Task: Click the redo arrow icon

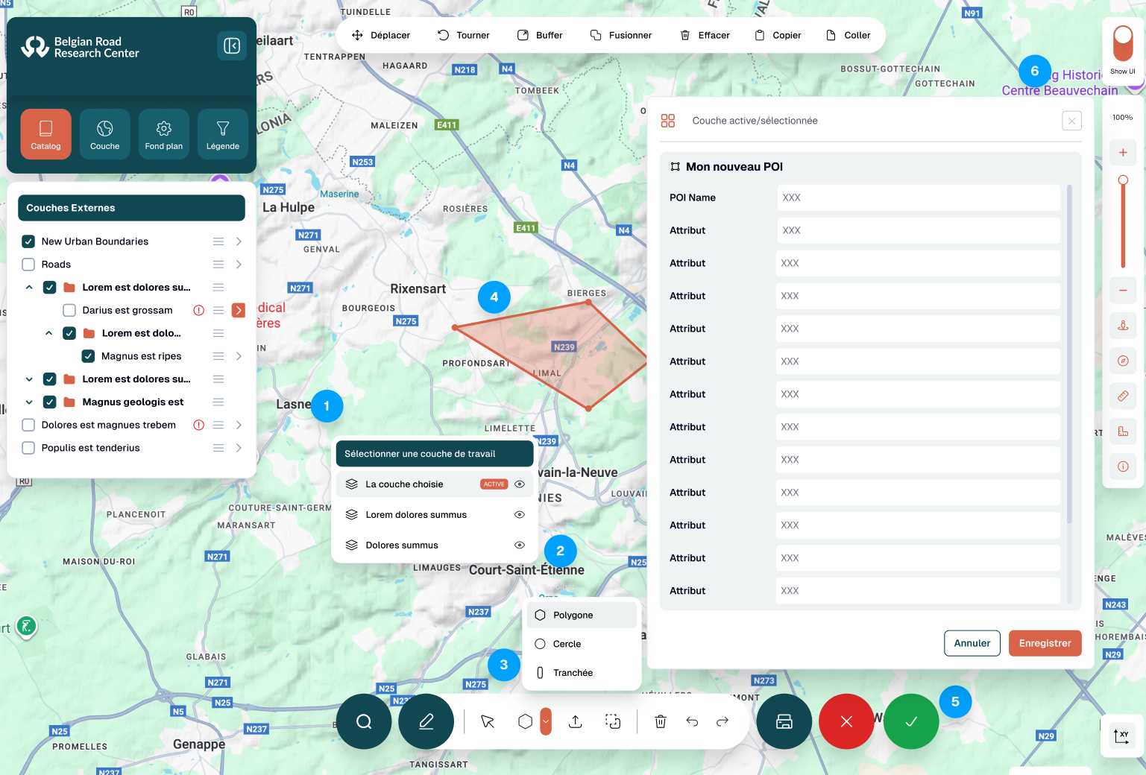Action: point(722,721)
